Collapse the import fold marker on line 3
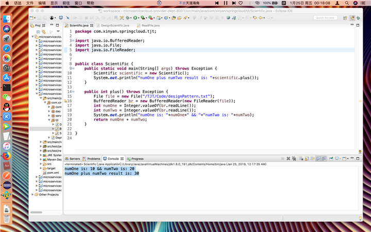Viewport: 371px width, 232px height. point(73,41)
